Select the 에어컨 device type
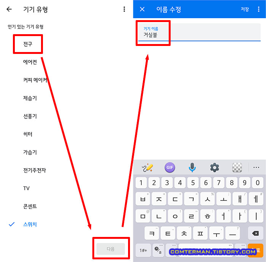This screenshot has width=266, height=262. tap(30, 62)
